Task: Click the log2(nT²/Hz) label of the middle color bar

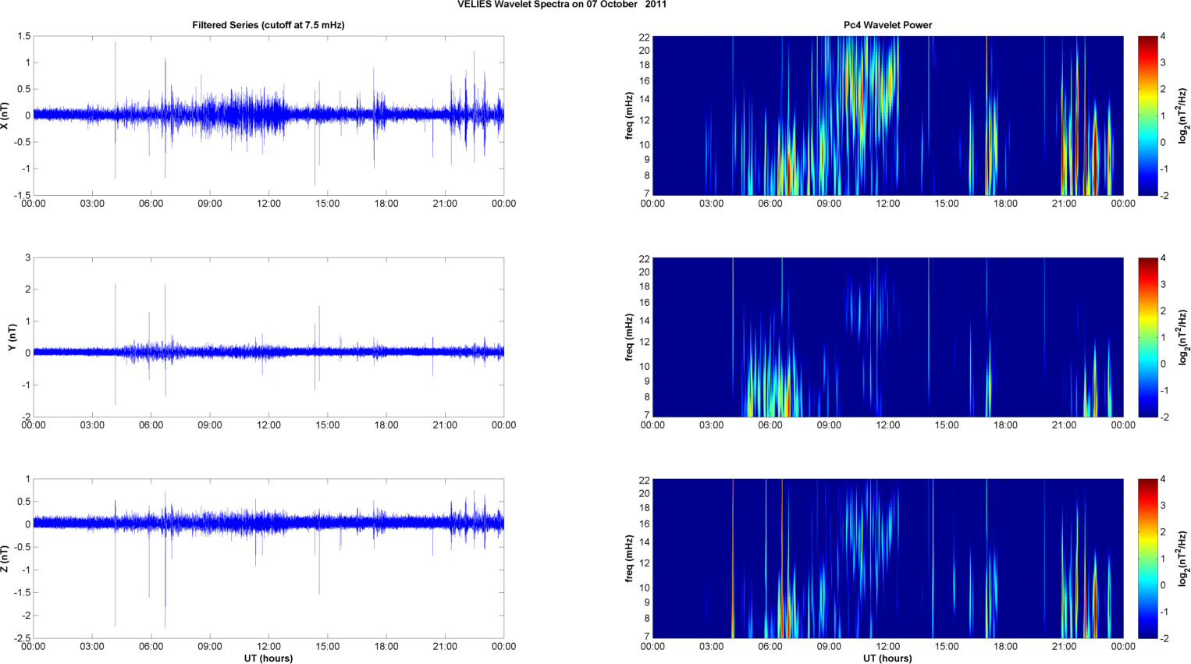Action: (x=1183, y=337)
